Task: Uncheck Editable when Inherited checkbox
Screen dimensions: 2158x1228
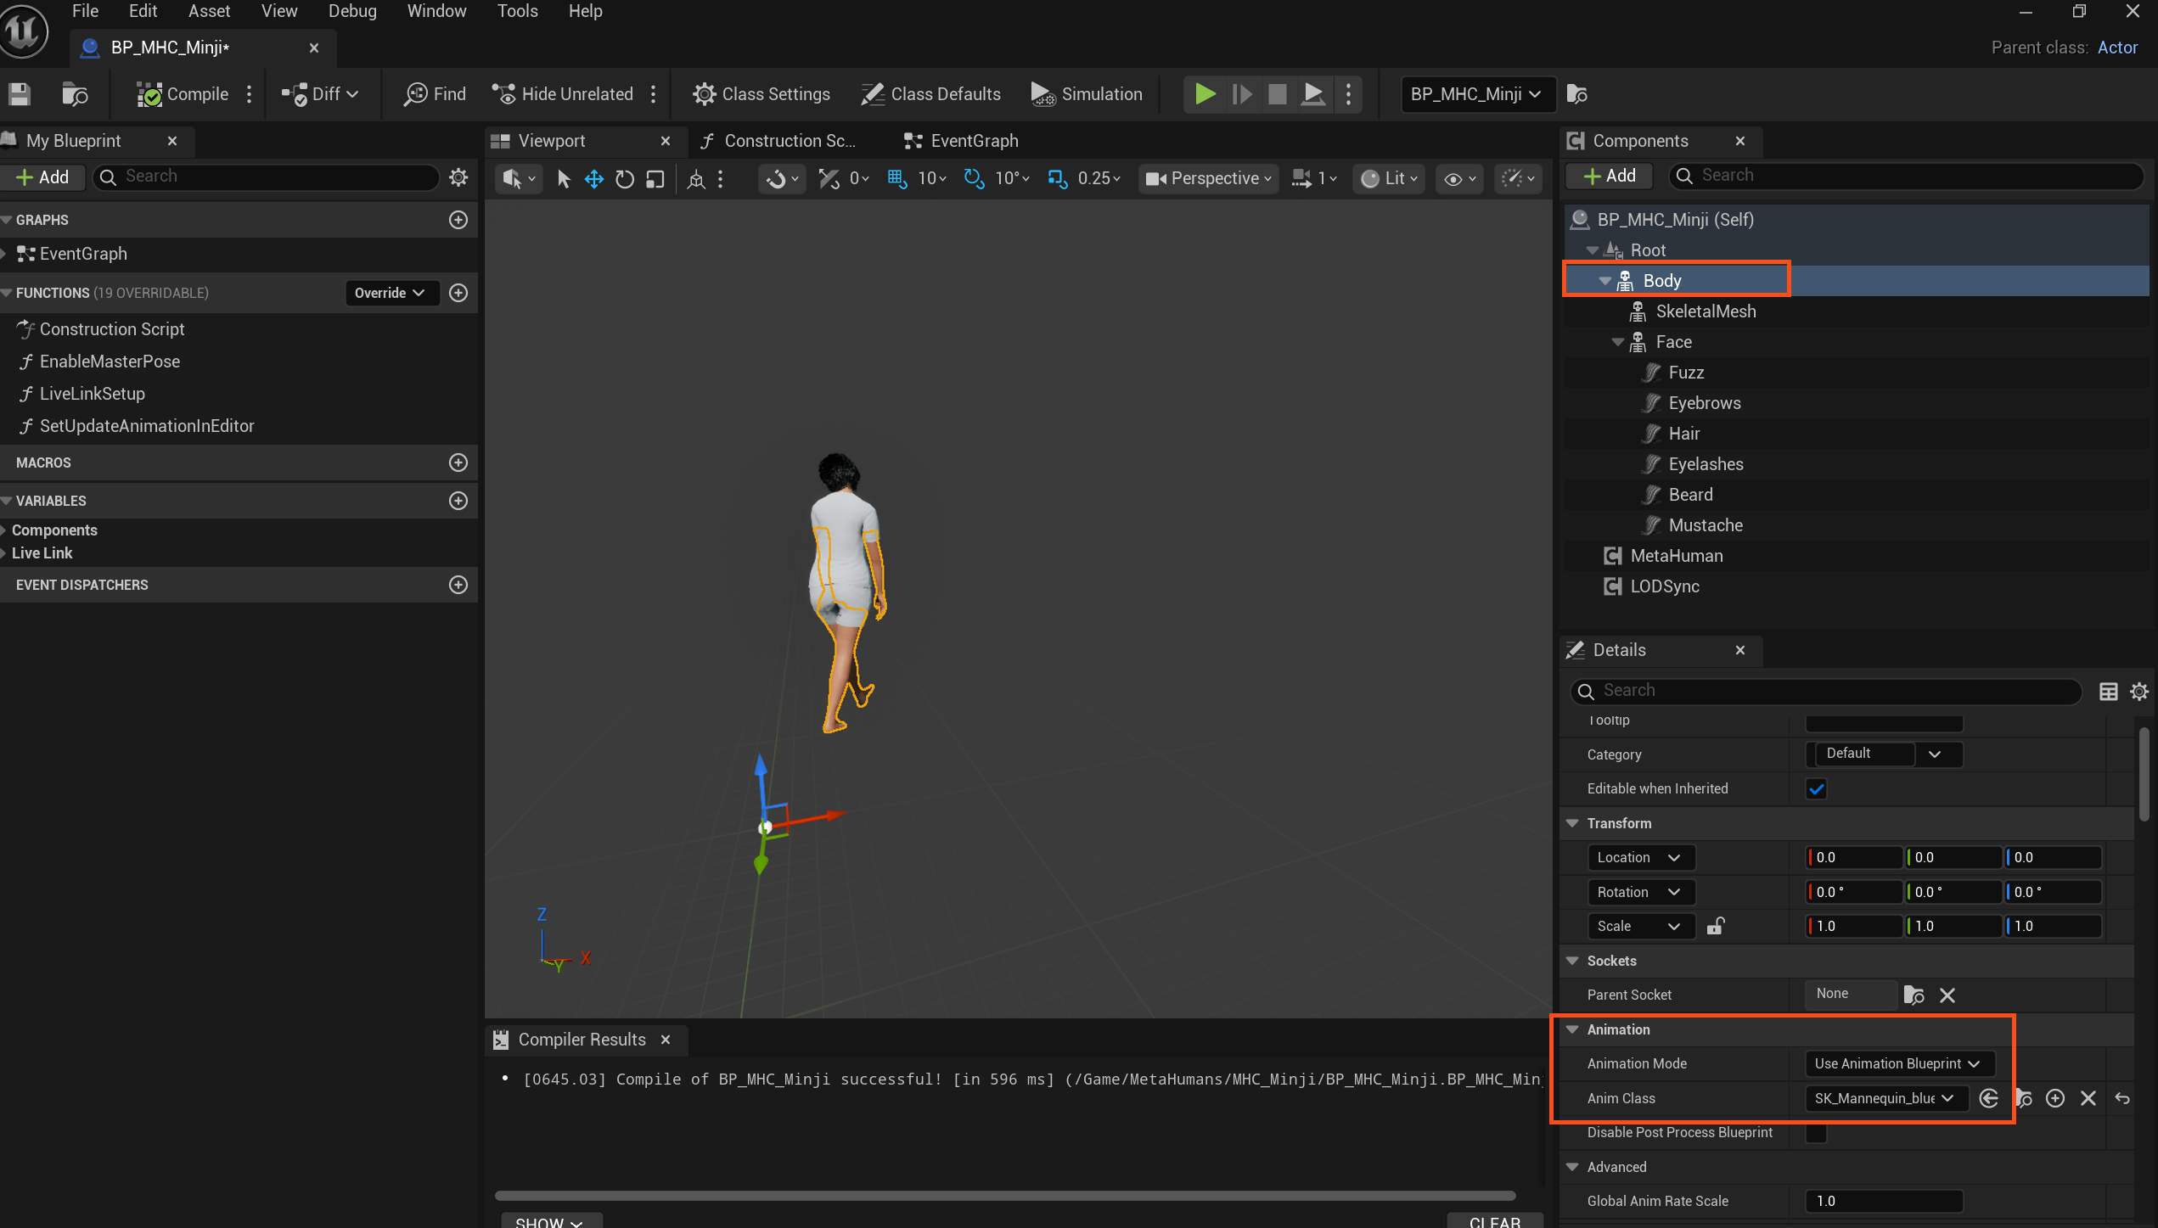Action: pyautogui.click(x=1816, y=789)
